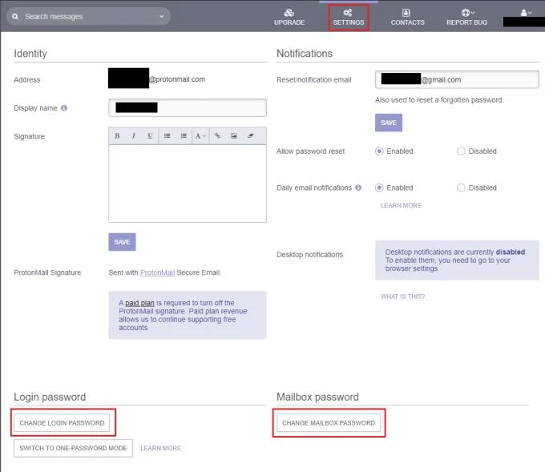
Task: Click into Search messages field
Action: [x=91, y=16]
